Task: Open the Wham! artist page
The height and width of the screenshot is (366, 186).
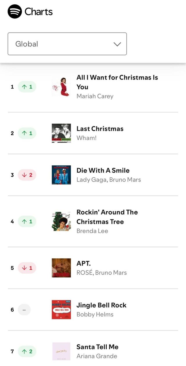Action: coord(86,138)
